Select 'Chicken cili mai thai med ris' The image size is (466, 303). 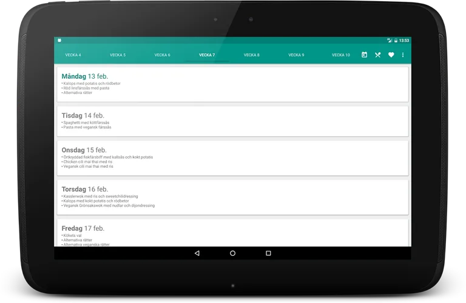pyautogui.click(x=87, y=162)
